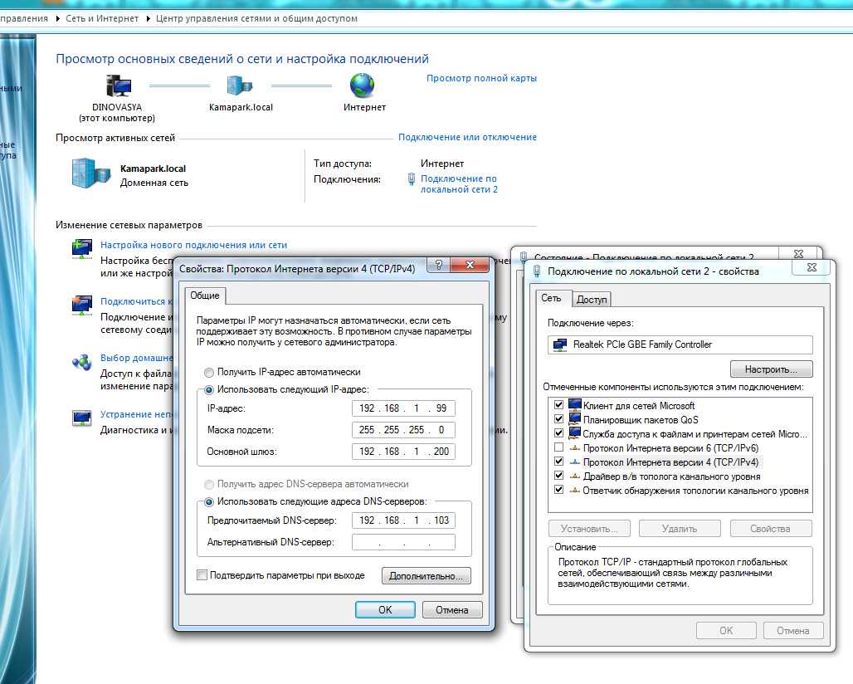Click the troubleshooting icon
Image resolution: width=853 pixels, height=684 pixels.
tap(81, 418)
